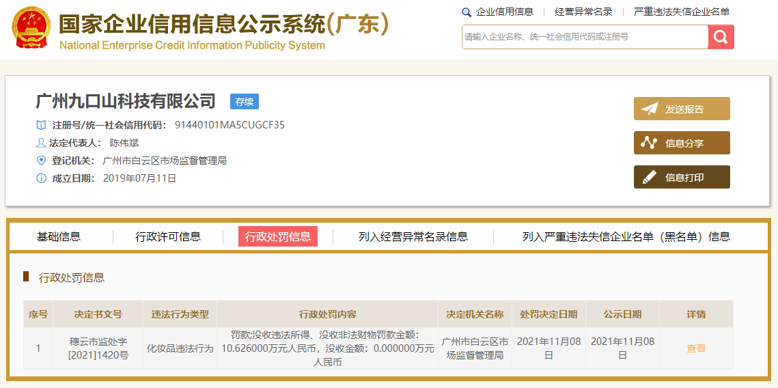Click the brown marker beside 行政处罚信息 heading
This screenshot has width=778, height=388.
point(26,277)
